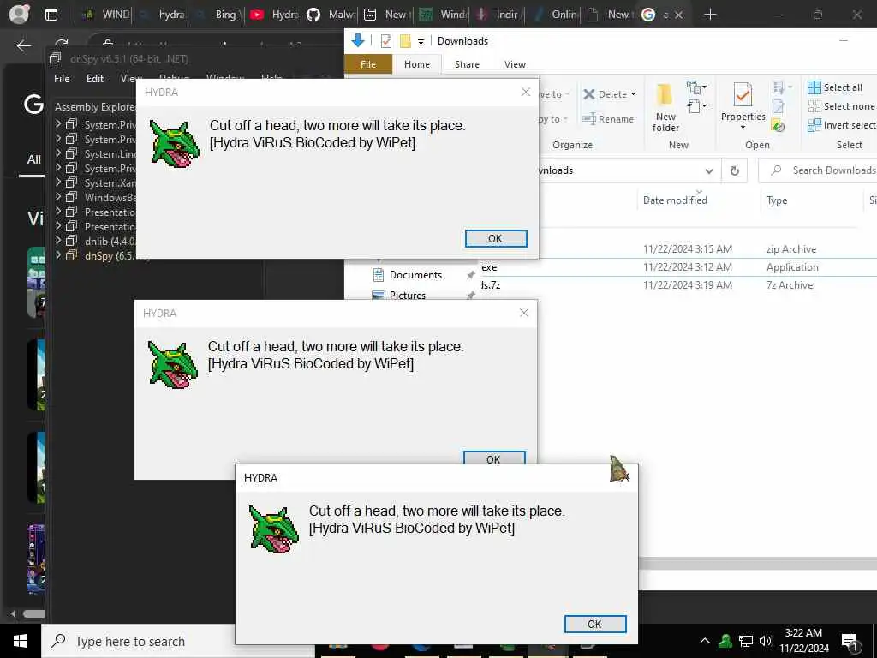The image size is (877, 658).
Task: Select the System.Xam assembly item
Action: click(101, 183)
